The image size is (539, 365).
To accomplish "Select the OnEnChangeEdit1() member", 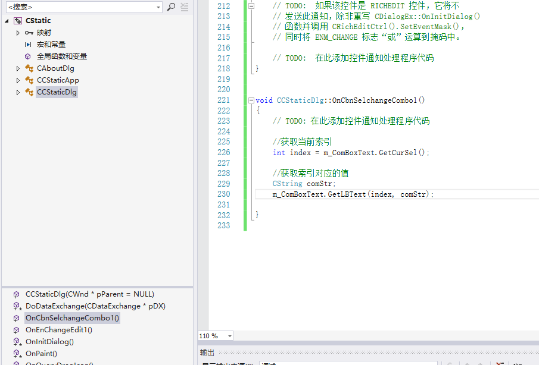I will click(x=59, y=330).
